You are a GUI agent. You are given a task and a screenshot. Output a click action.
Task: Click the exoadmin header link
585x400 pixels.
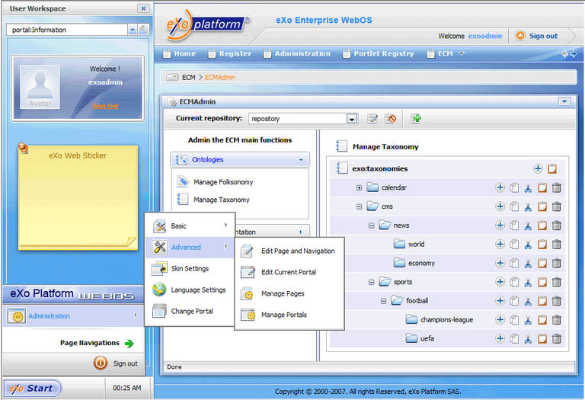[485, 36]
